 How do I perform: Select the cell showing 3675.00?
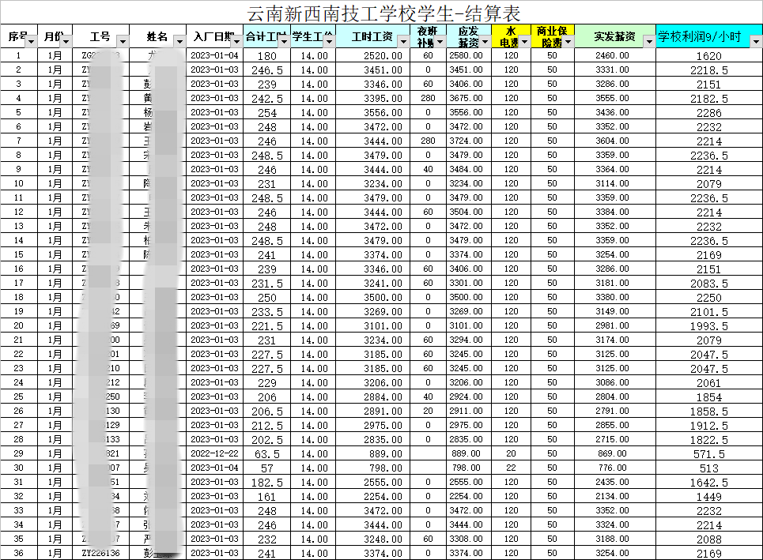pos(469,98)
